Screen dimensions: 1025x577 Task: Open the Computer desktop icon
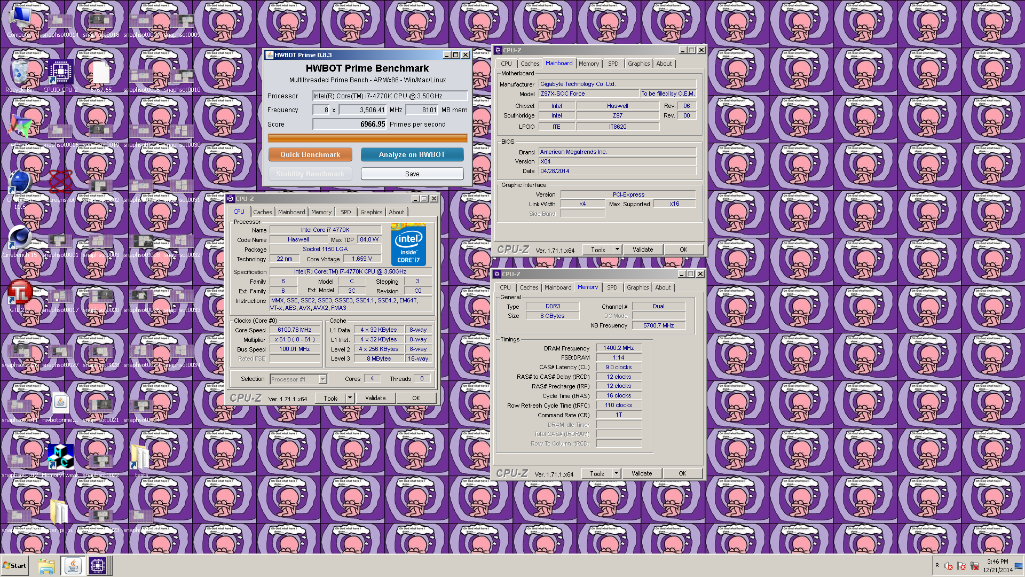click(20, 21)
